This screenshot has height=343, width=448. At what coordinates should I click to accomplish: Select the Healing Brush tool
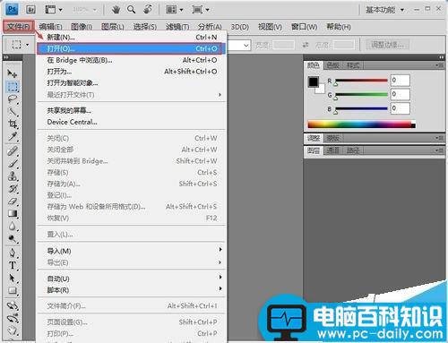click(13, 151)
